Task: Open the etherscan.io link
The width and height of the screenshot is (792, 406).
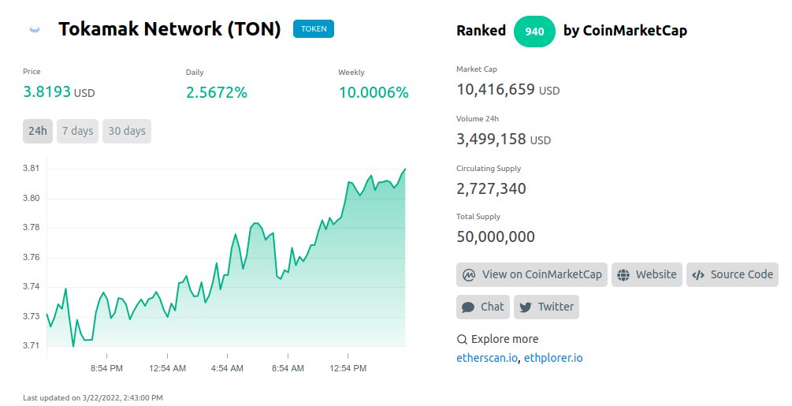Action: click(x=487, y=358)
